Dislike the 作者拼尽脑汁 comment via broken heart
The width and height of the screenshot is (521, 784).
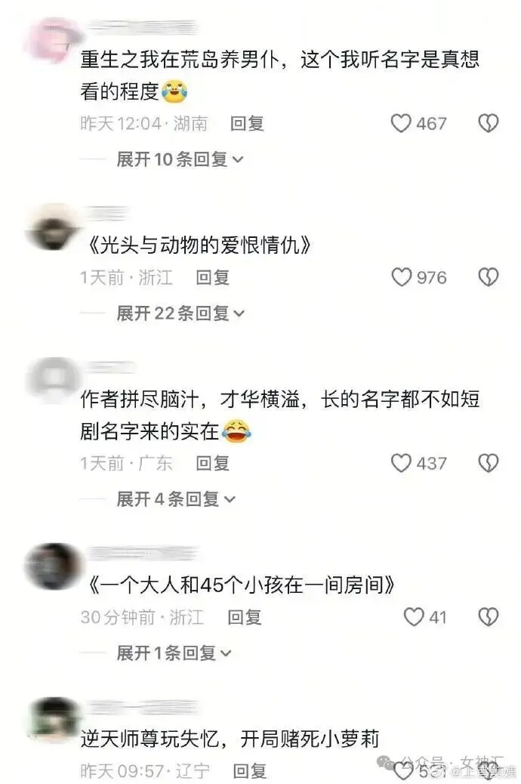click(488, 463)
